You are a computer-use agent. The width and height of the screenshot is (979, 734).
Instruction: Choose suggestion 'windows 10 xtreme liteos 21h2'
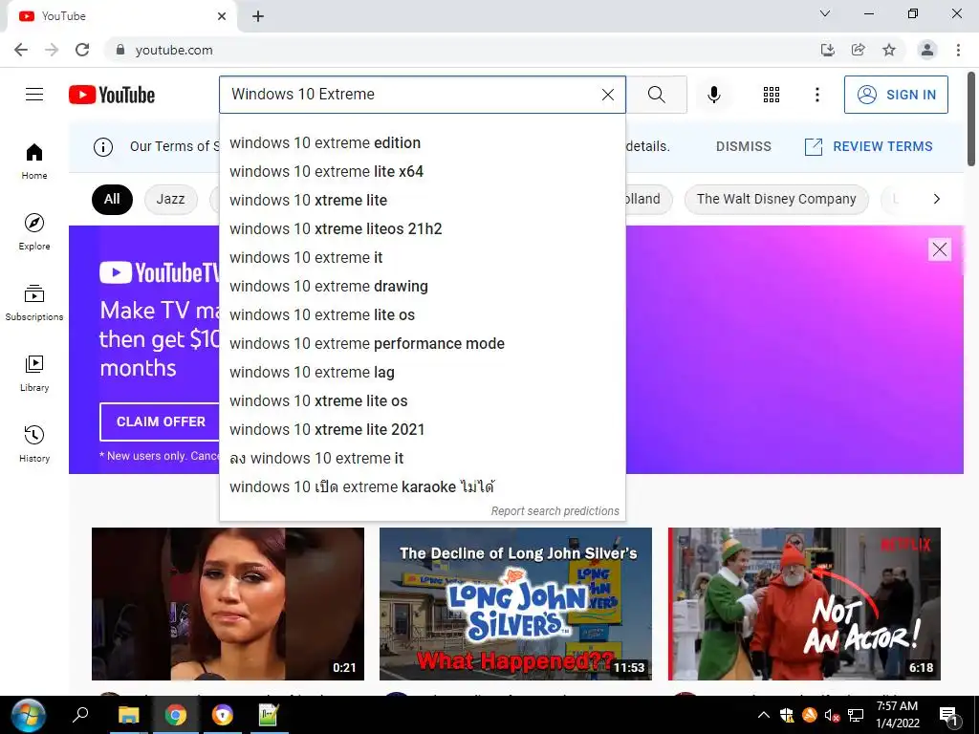click(x=422, y=229)
